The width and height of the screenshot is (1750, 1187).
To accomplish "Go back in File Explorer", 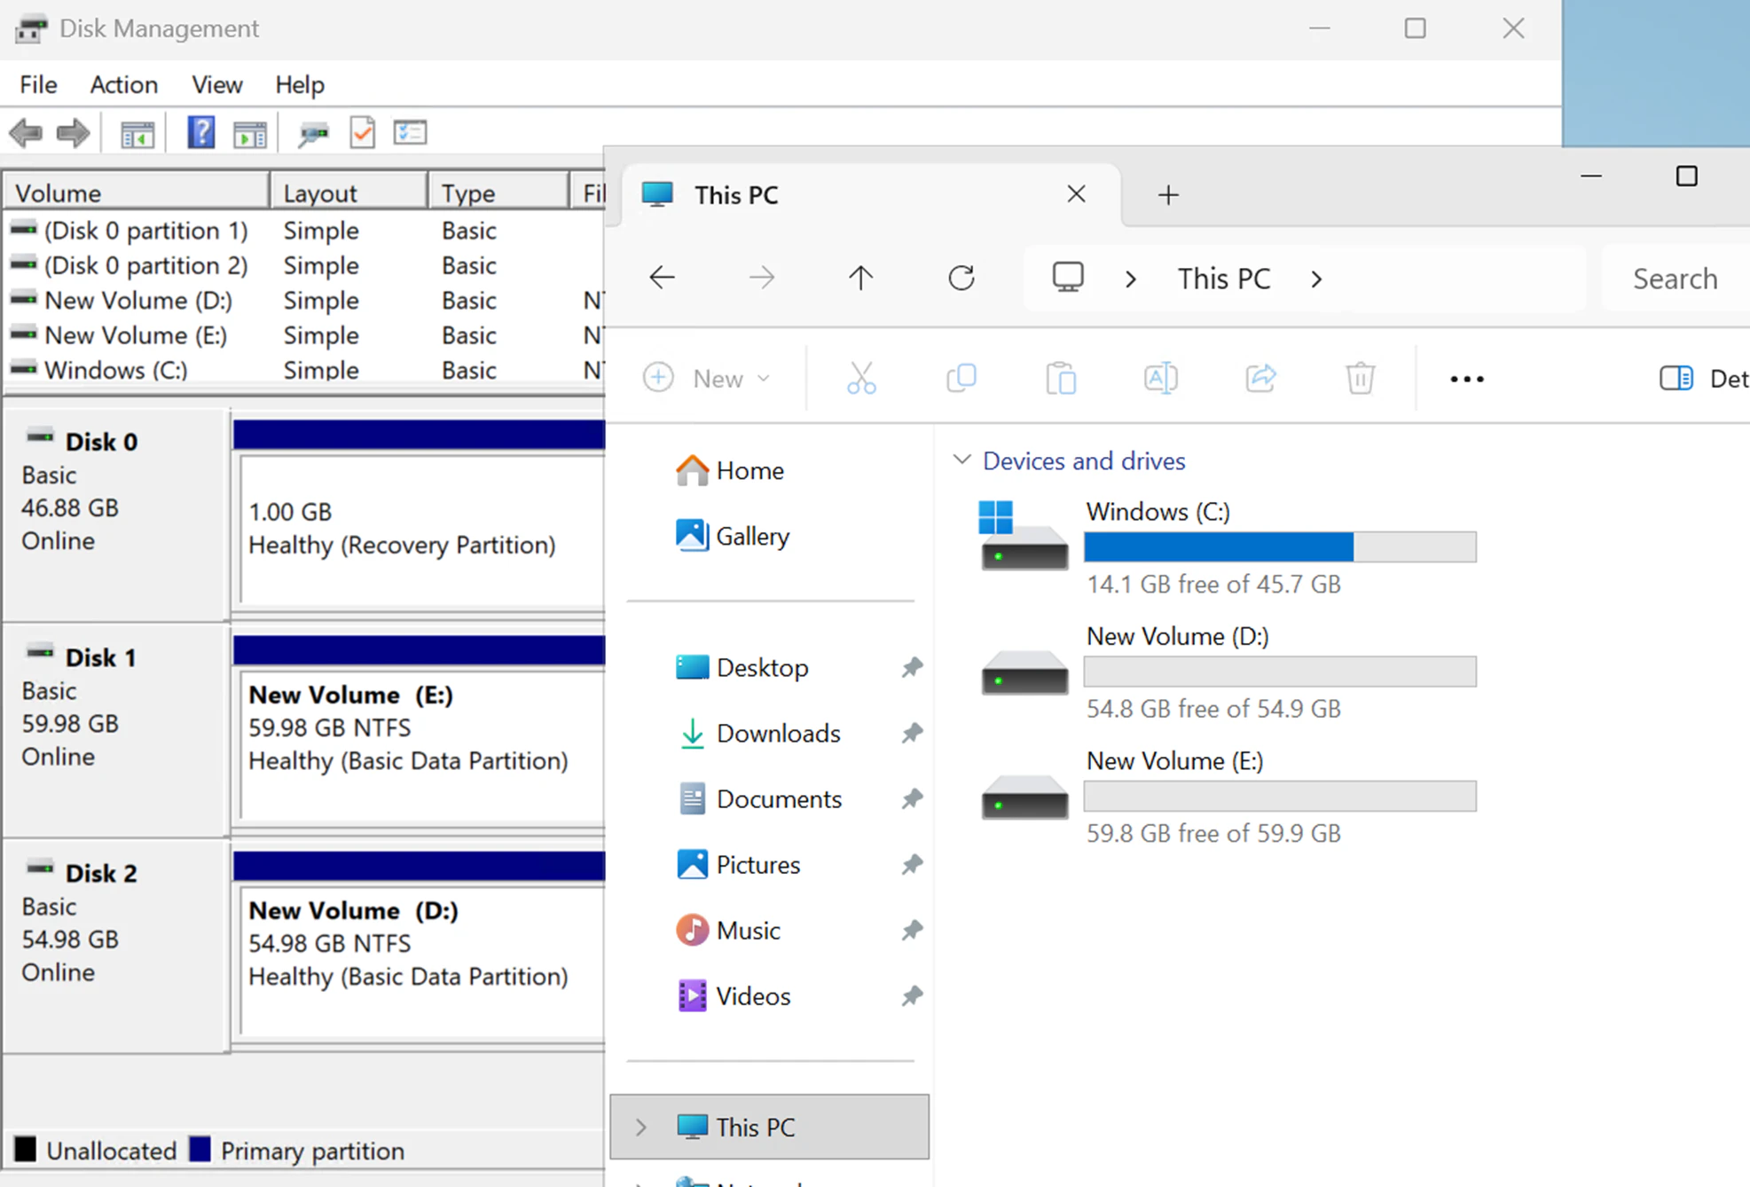I will (x=662, y=278).
